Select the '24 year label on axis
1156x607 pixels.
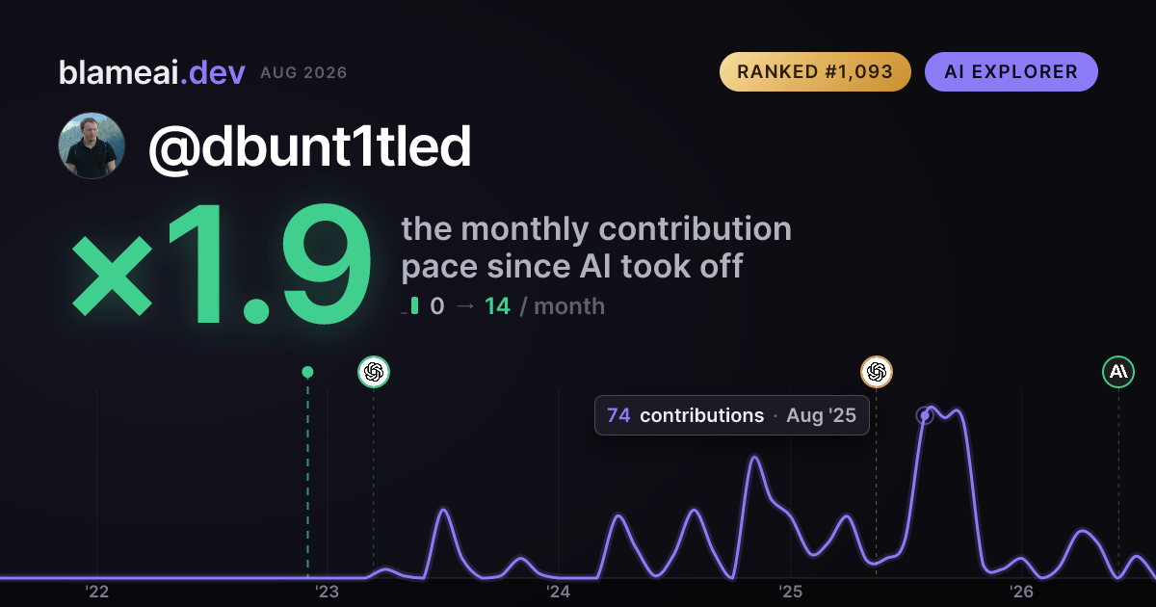pos(559,592)
